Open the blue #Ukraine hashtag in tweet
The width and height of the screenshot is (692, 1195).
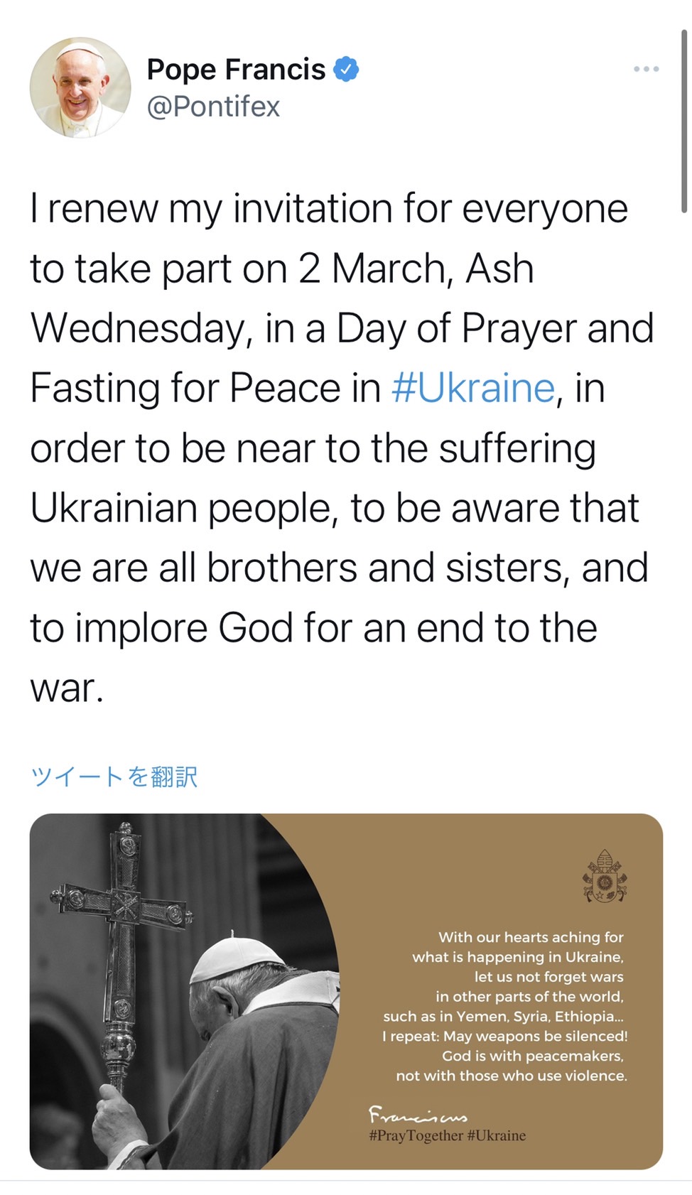(x=472, y=388)
